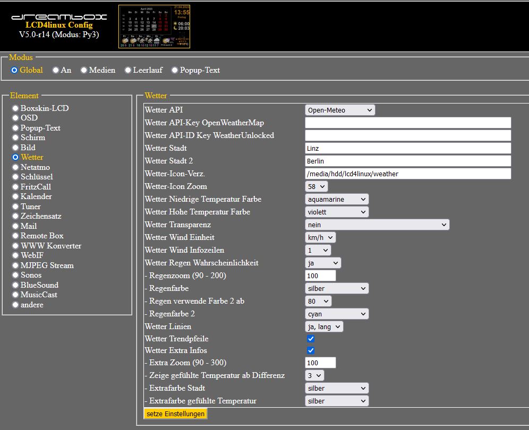
Task: Select the Leerlauf mode option
Action: tap(128, 70)
